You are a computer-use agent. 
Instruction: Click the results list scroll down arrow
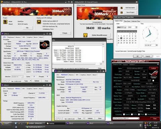103,61
